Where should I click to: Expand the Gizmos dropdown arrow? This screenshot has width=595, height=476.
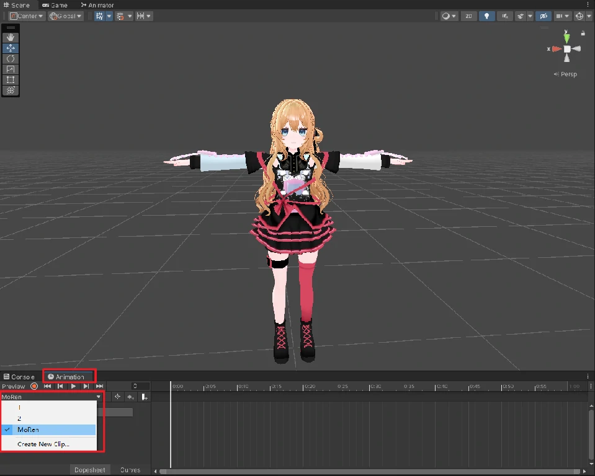click(588, 16)
